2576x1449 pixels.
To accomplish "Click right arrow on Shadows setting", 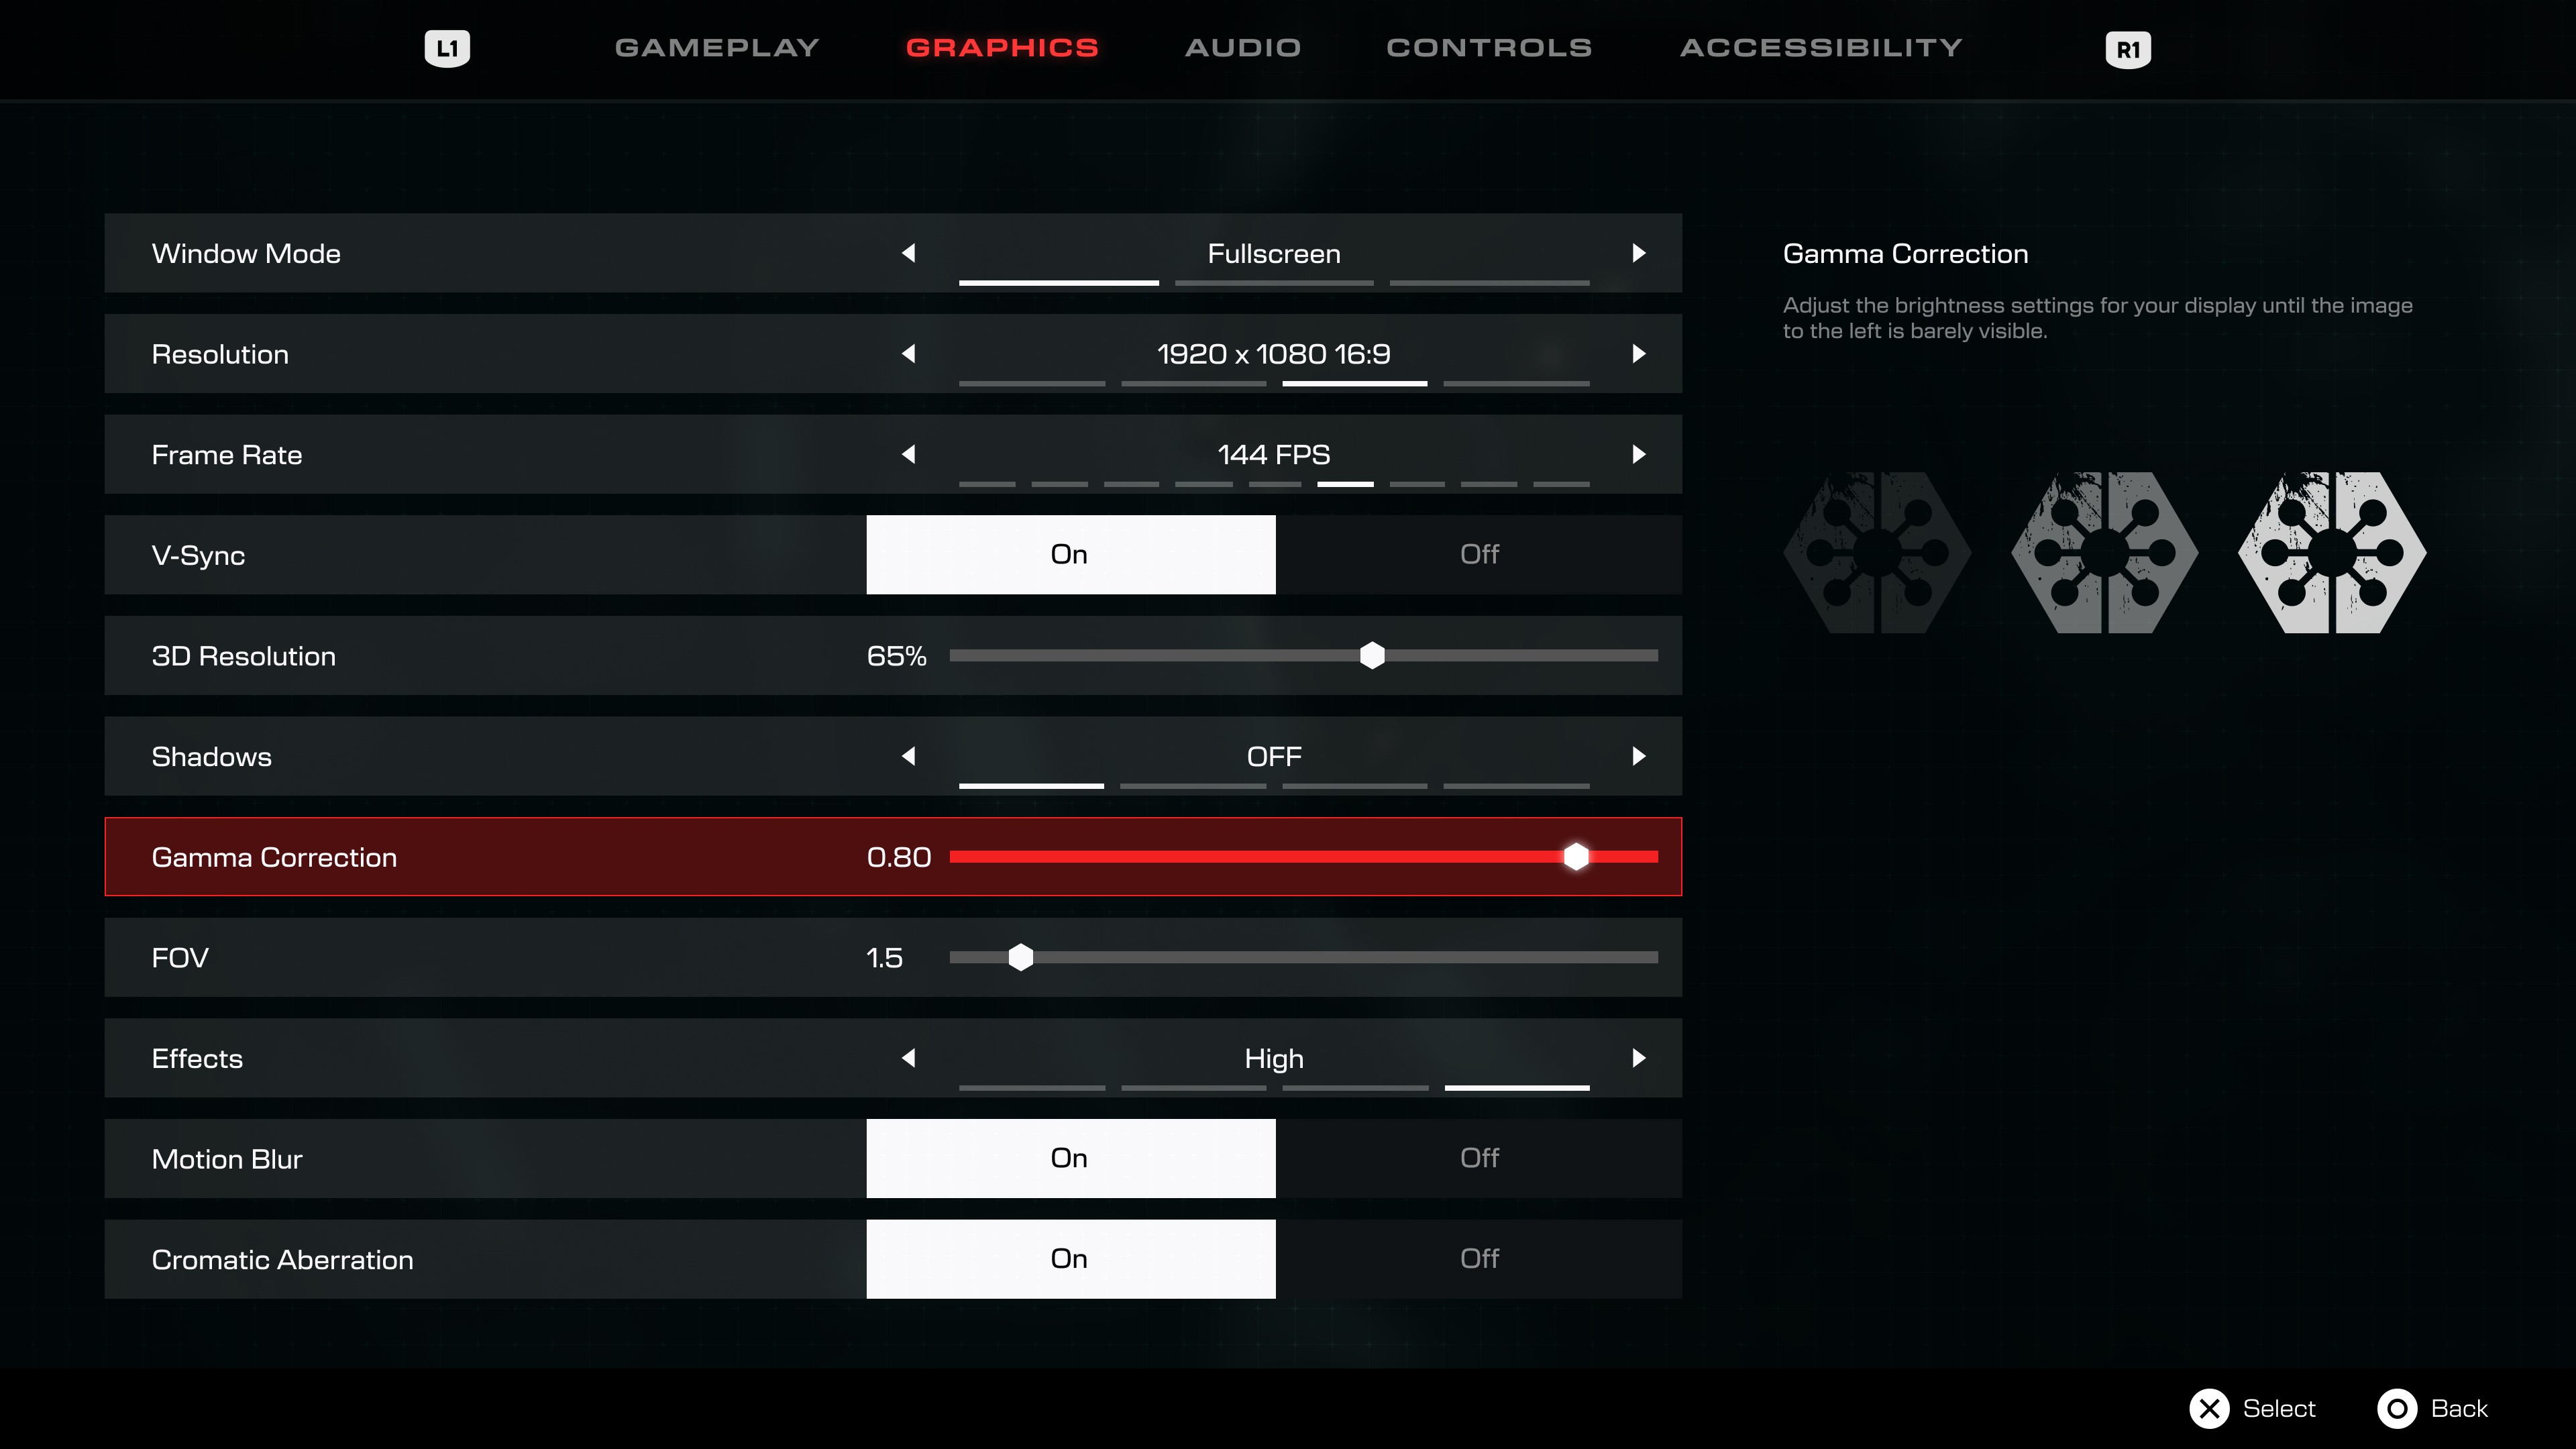I will (x=1638, y=756).
